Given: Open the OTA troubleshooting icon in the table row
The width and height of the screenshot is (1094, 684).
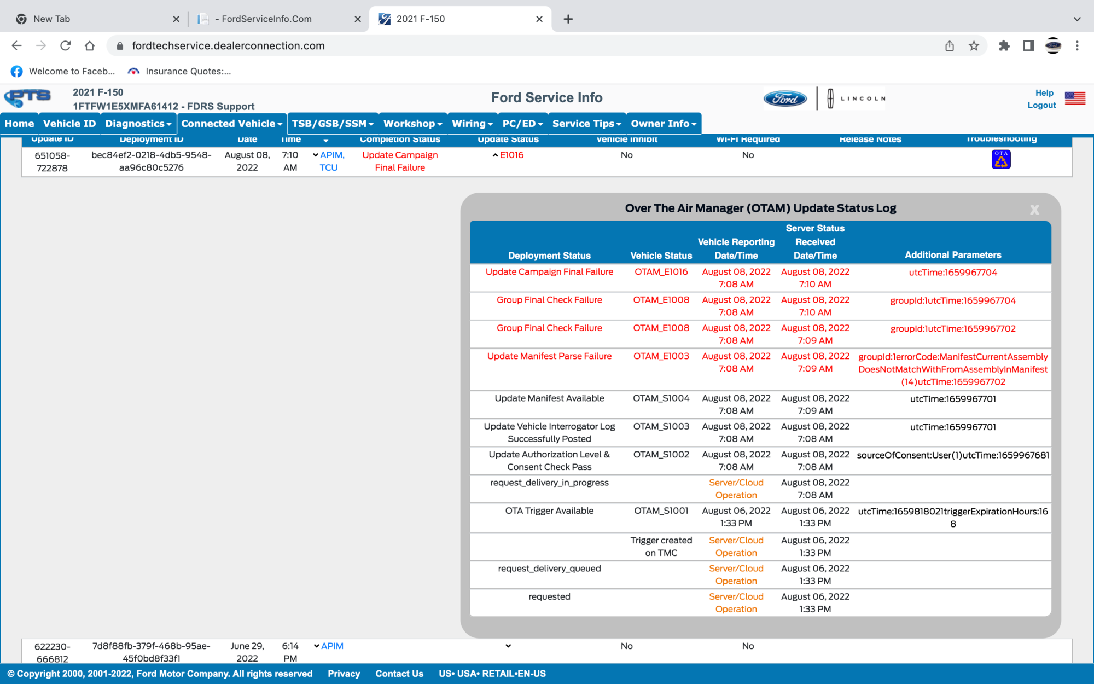Looking at the screenshot, I should coord(1002,159).
